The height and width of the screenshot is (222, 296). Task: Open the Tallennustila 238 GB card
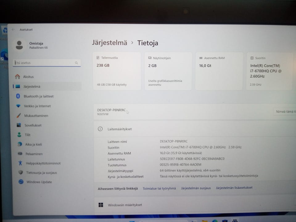pos(117,71)
